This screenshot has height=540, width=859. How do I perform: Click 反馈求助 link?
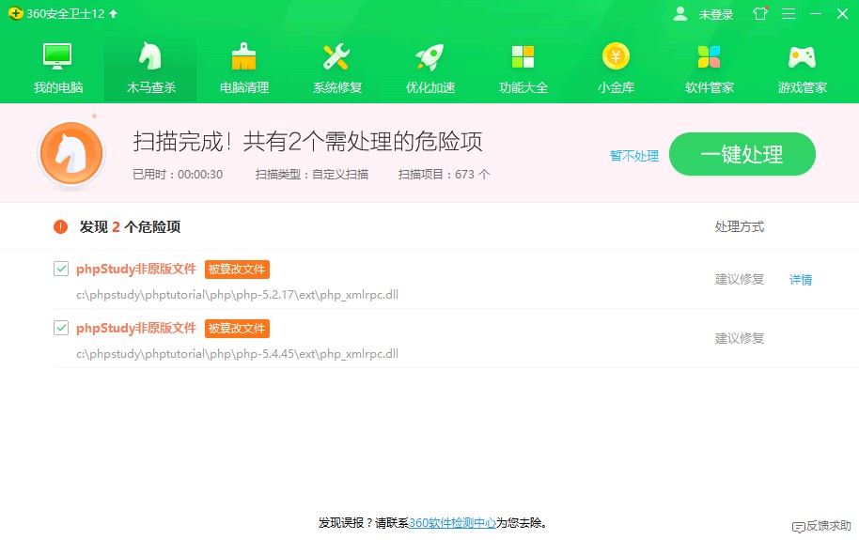828,526
